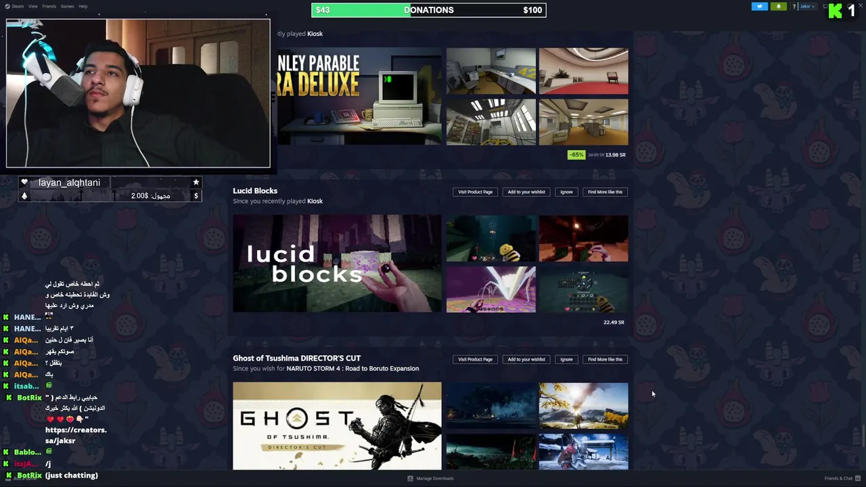Click the star icon in overlay widget
Image resolution: width=866 pixels, height=487 pixels.
click(196, 183)
